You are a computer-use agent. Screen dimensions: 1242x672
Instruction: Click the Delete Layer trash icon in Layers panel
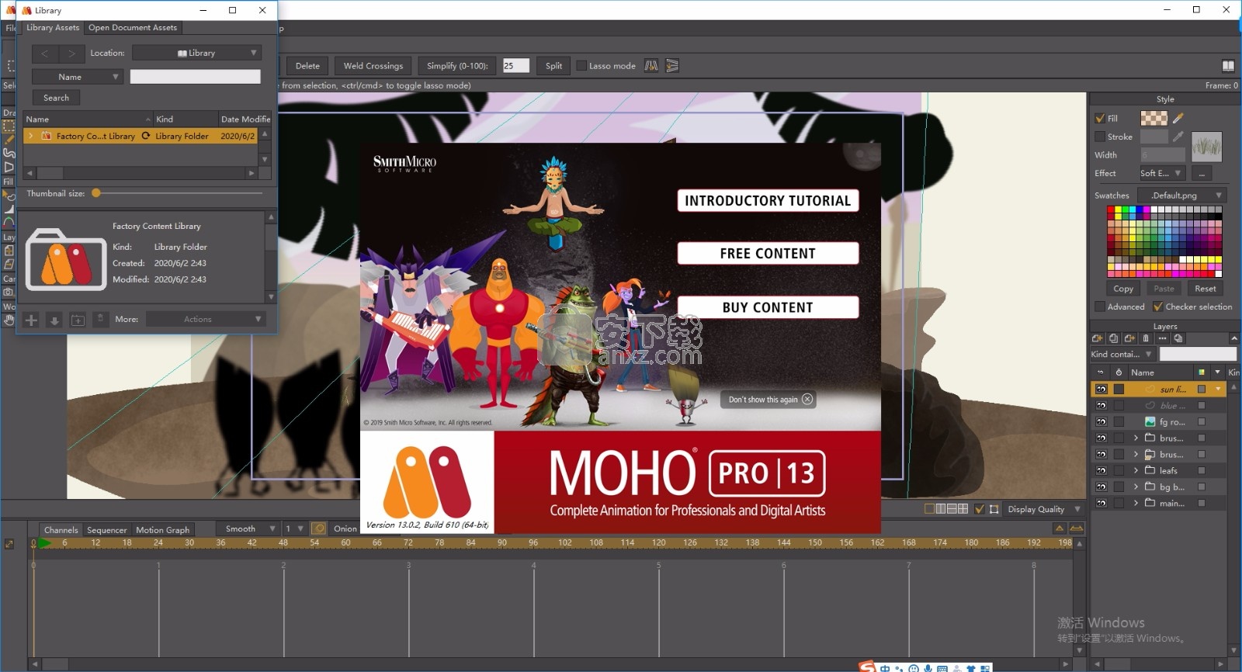(x=1146, y=338)
